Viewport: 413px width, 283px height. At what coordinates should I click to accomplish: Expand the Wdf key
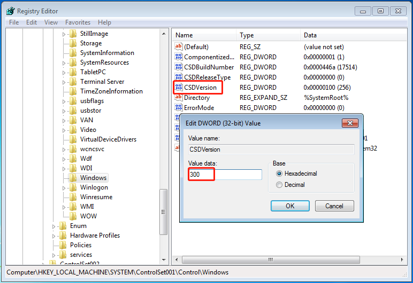click(64, 159)
